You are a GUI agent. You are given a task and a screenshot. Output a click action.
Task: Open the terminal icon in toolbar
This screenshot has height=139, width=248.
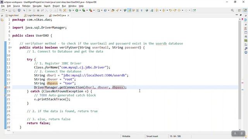[19, 10]
